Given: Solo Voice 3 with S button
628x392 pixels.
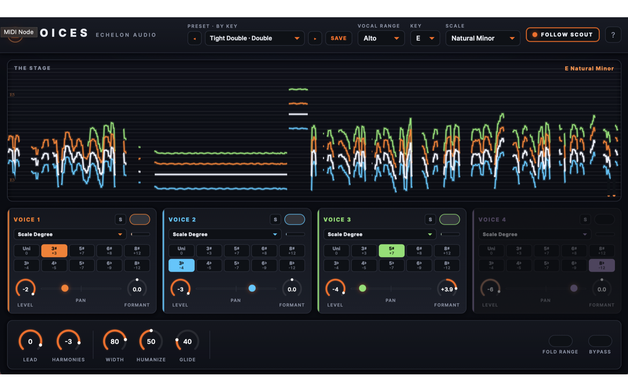Looking at the screenshot, I should (430, 220).
